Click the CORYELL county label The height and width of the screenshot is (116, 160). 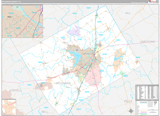(x=16, y=90)
